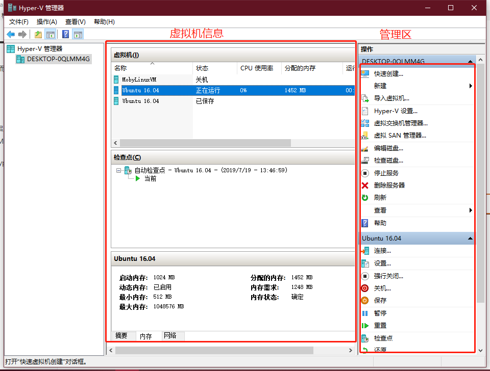Sort by CPU 使用率 column header

[x=259, y=68]
